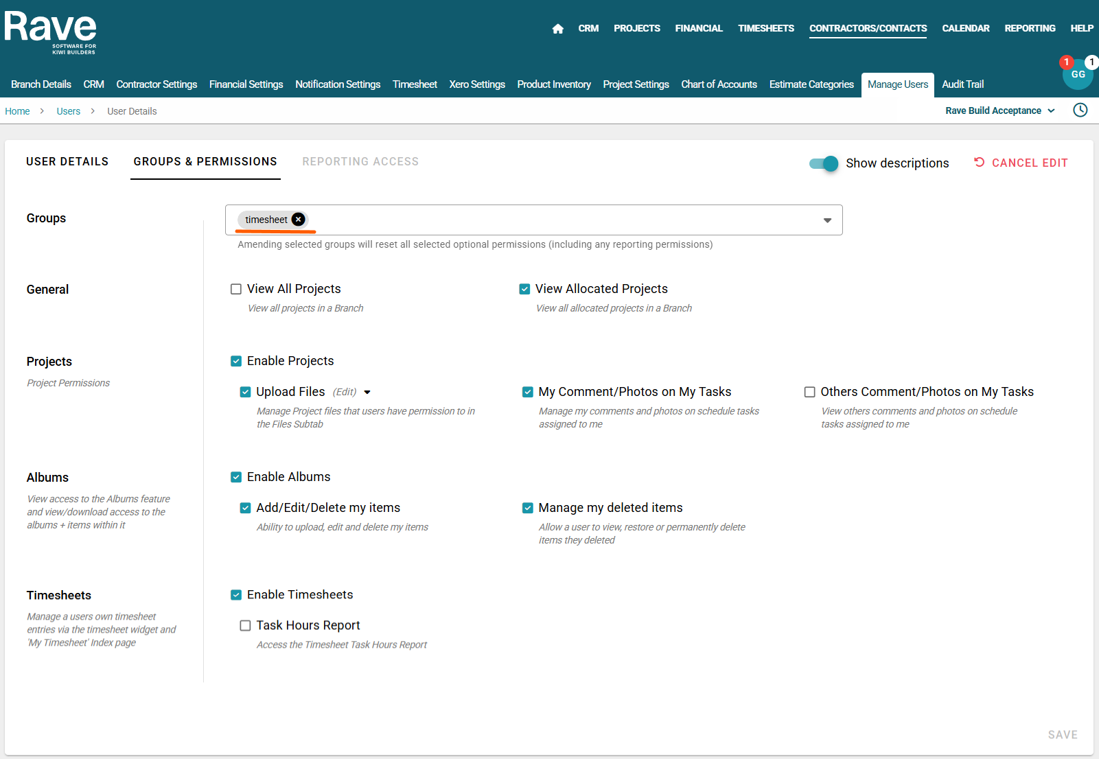Switch to Reporting Access tab
The width and height of the screenshot is (1099, 759).
[360, 161]
